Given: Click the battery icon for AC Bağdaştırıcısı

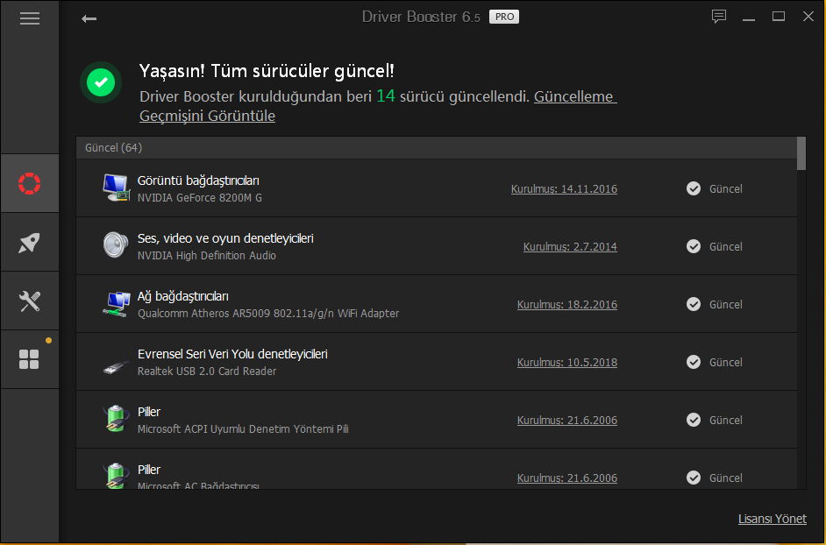Looking at the screenshot, I should pos(116,476).
